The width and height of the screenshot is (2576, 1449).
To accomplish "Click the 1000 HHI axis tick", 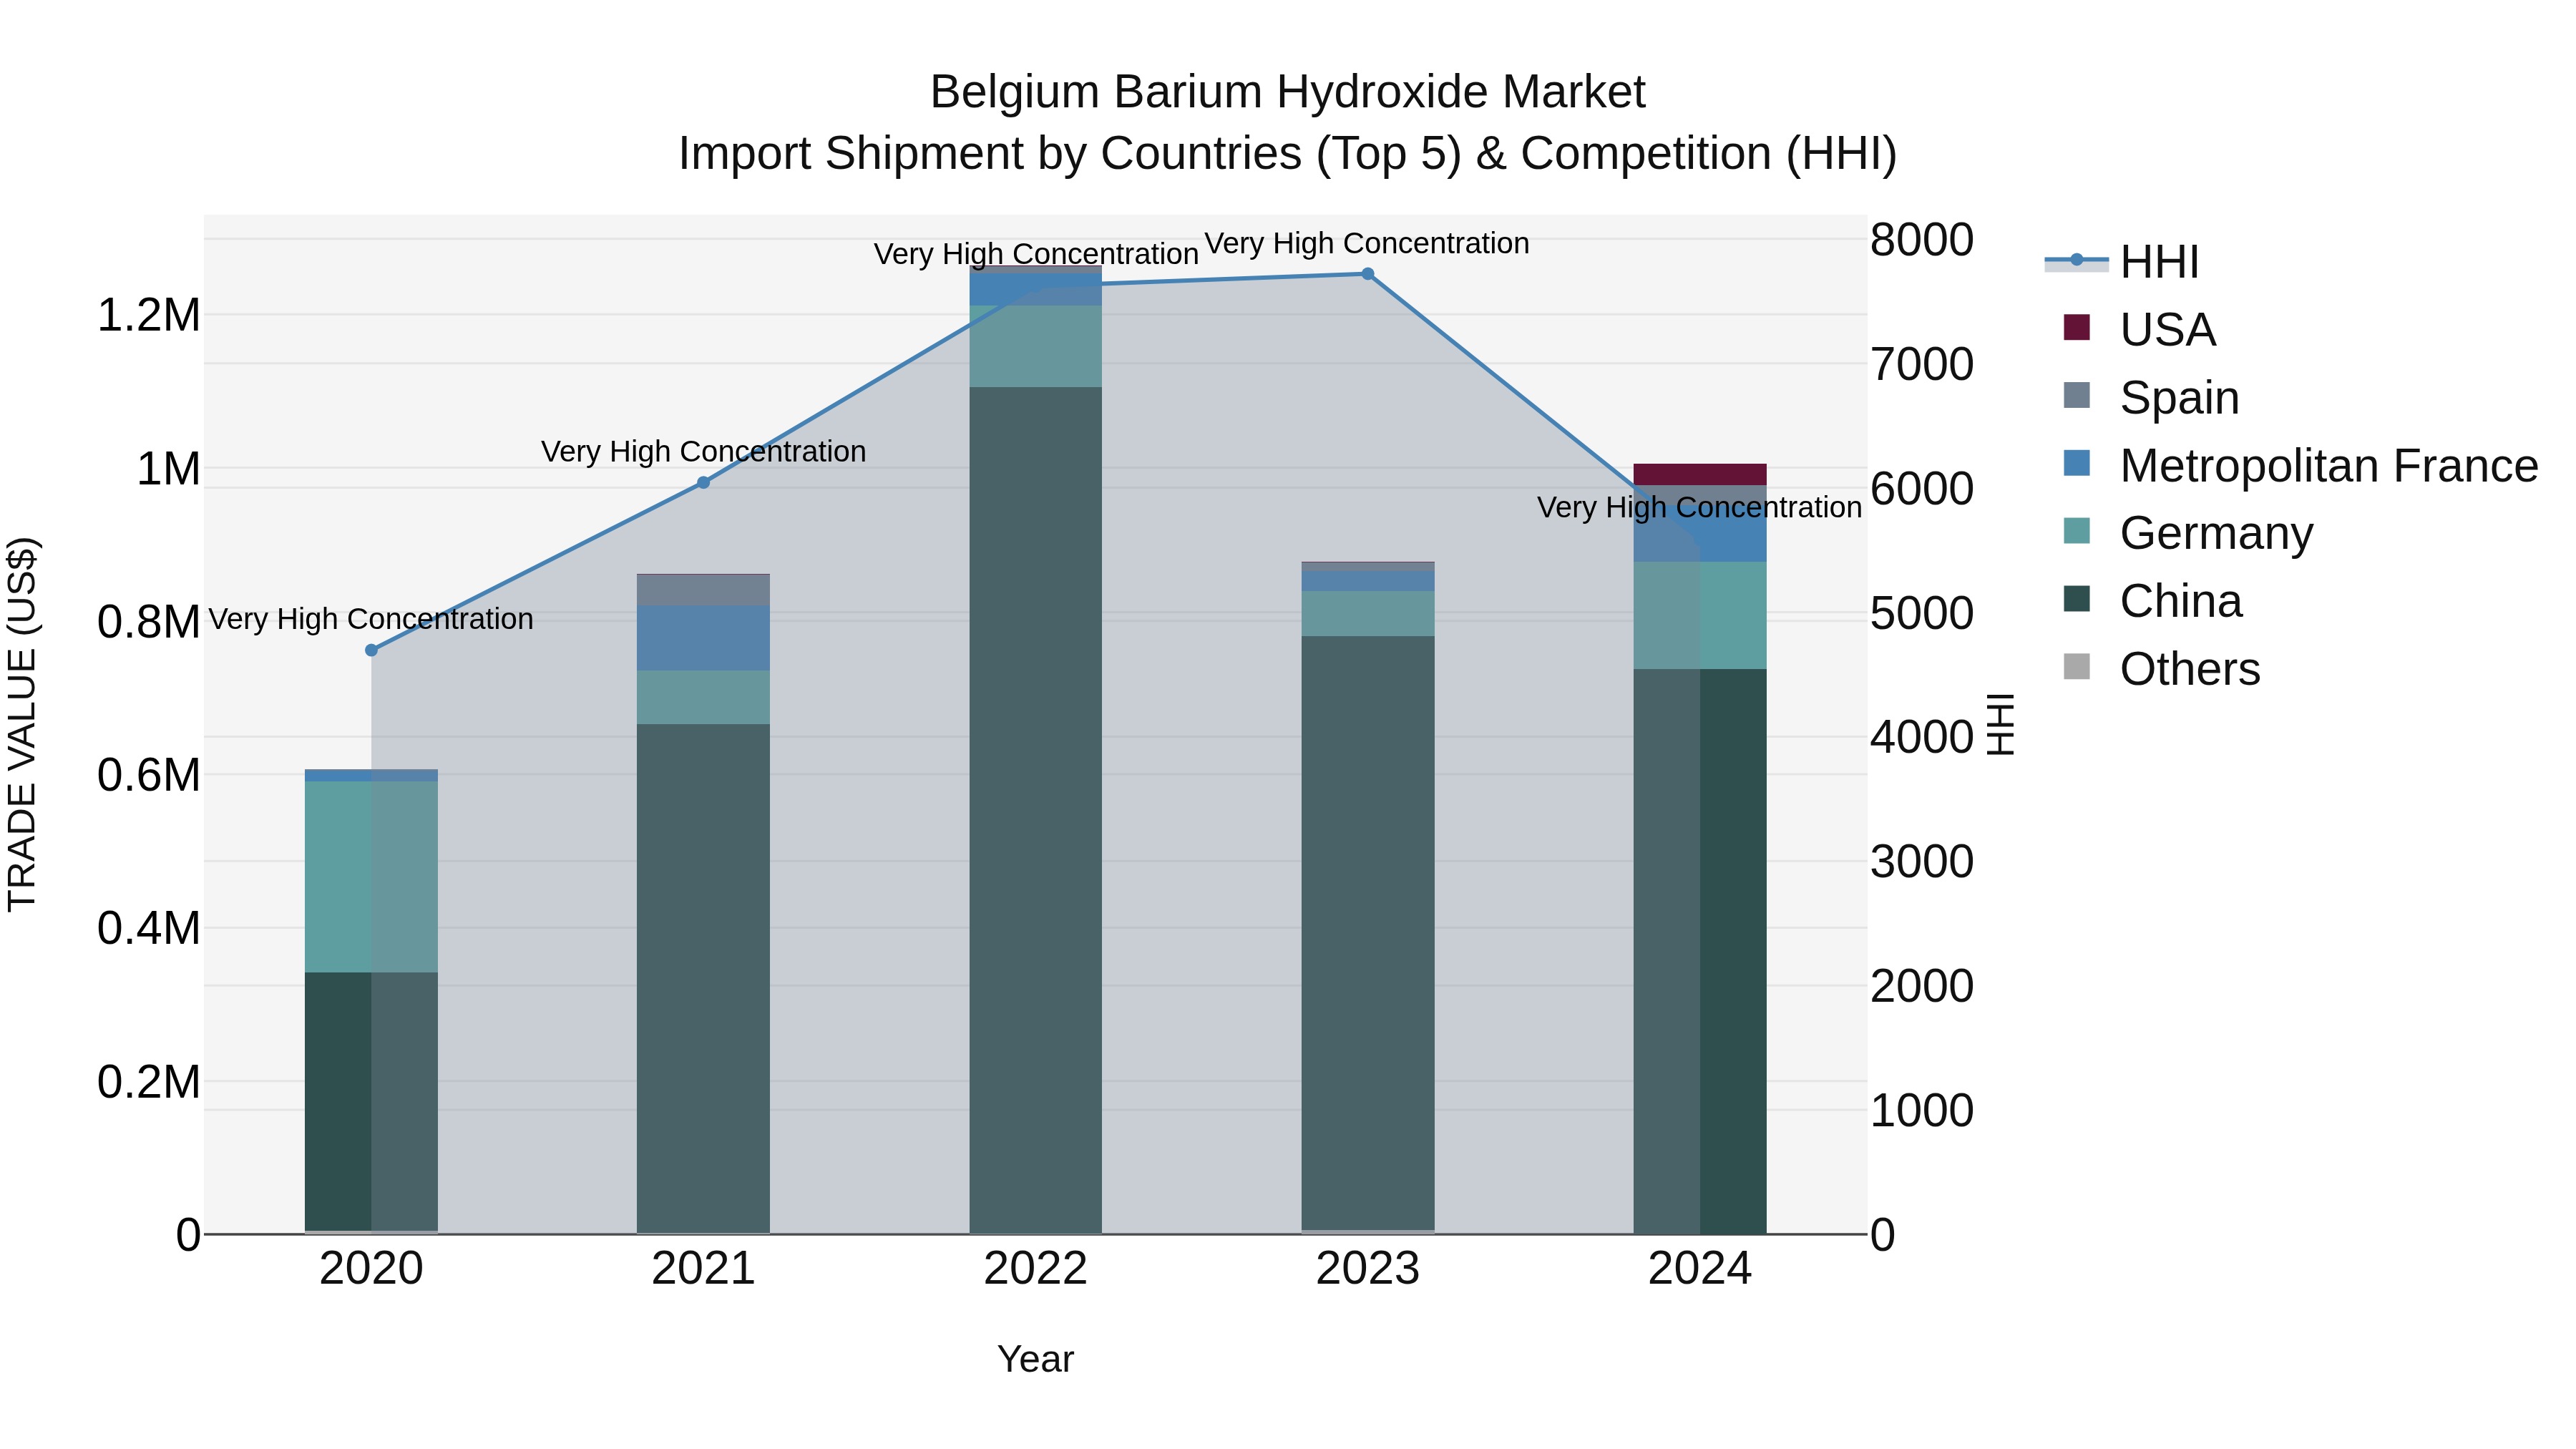I will pos(1922,1111).
